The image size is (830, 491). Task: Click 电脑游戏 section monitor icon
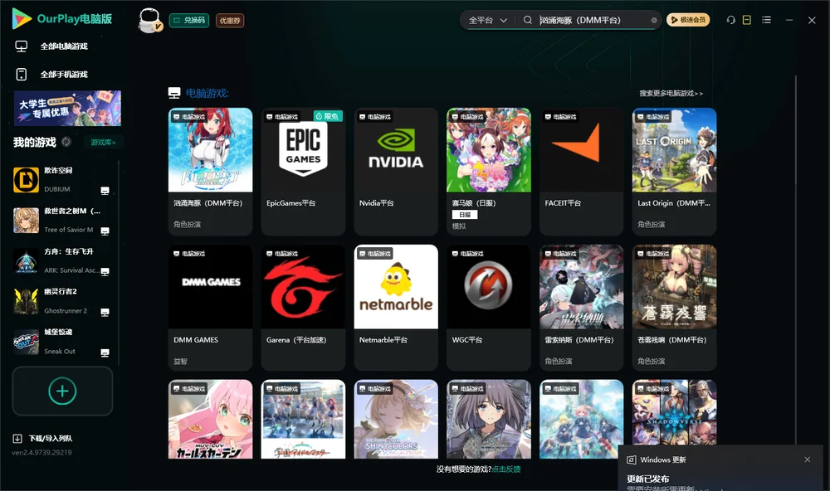(174, 93)
